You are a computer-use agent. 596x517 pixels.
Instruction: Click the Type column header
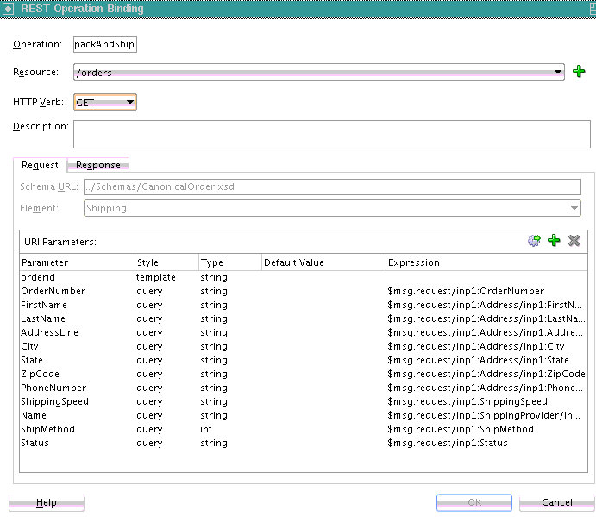pyautogui.click(x=230, y=262)
